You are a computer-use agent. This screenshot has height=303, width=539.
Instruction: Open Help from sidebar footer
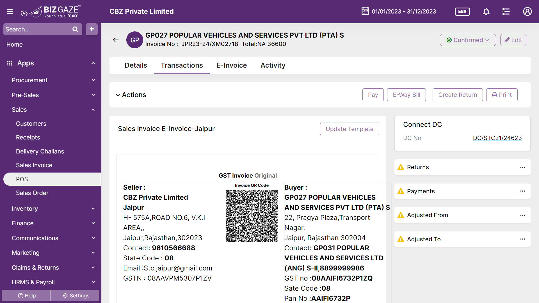pyautogui.click(x=26, y=296)
